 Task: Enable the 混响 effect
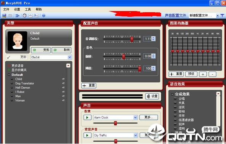175,128
